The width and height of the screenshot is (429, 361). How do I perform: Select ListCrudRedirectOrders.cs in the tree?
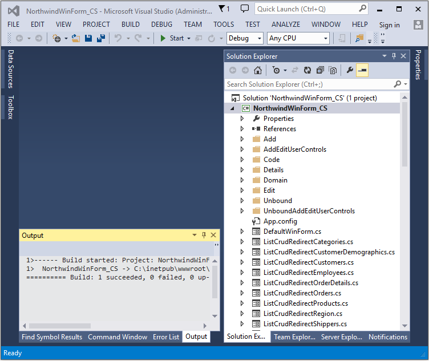(x=302, y=293)
